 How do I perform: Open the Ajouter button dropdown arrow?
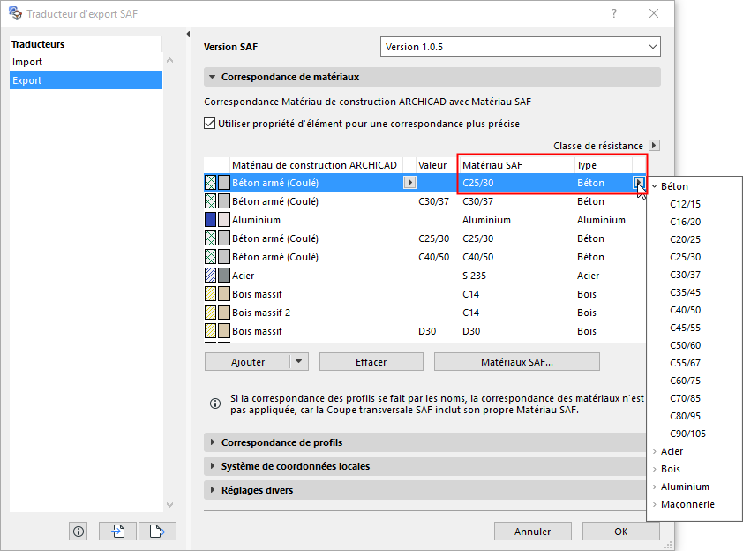298,362
